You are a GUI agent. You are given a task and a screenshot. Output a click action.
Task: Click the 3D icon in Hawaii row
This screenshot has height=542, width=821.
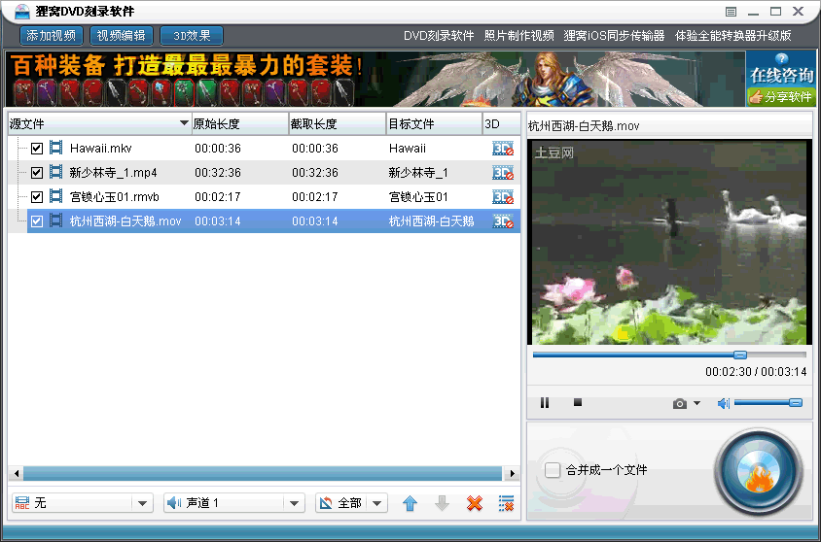503,149
